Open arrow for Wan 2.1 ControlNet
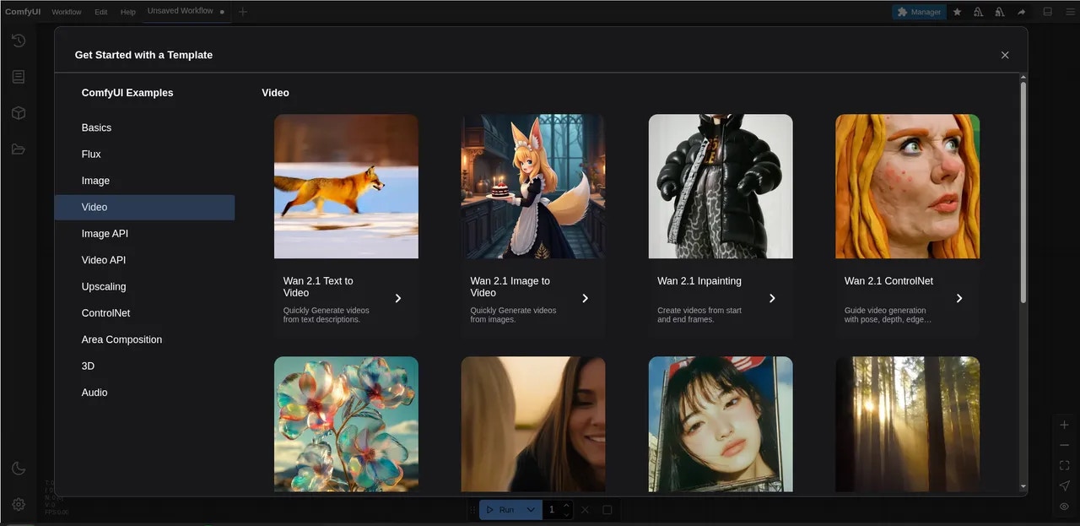 click(x=959, y=298)
